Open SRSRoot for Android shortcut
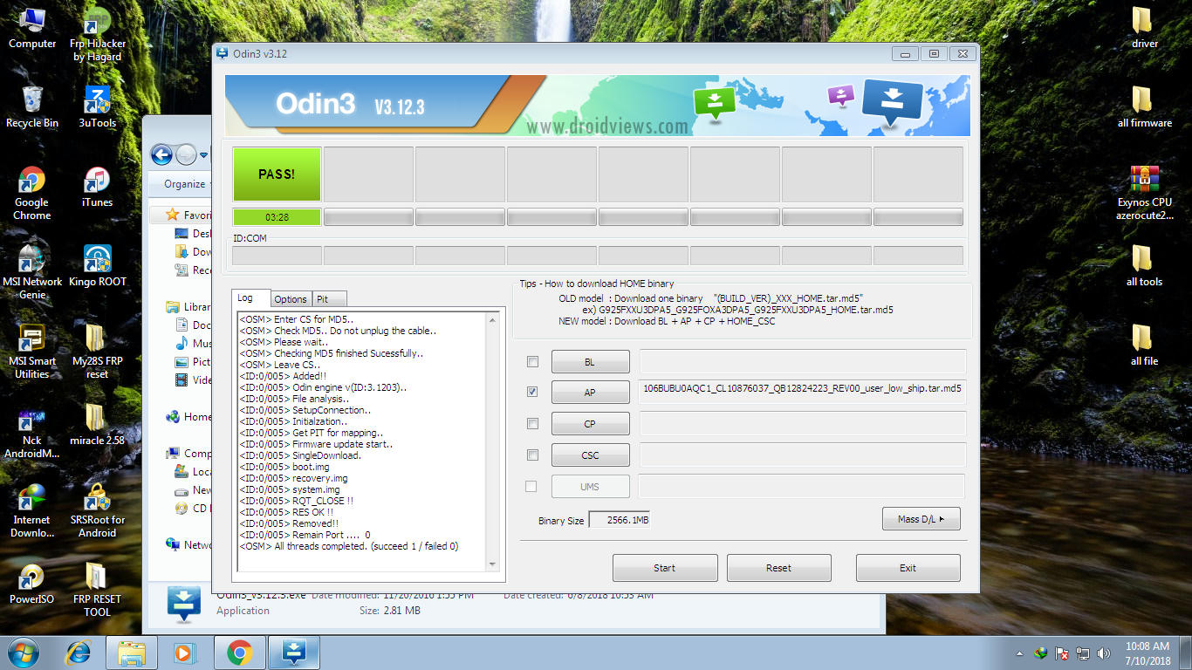 pos(97,510)
